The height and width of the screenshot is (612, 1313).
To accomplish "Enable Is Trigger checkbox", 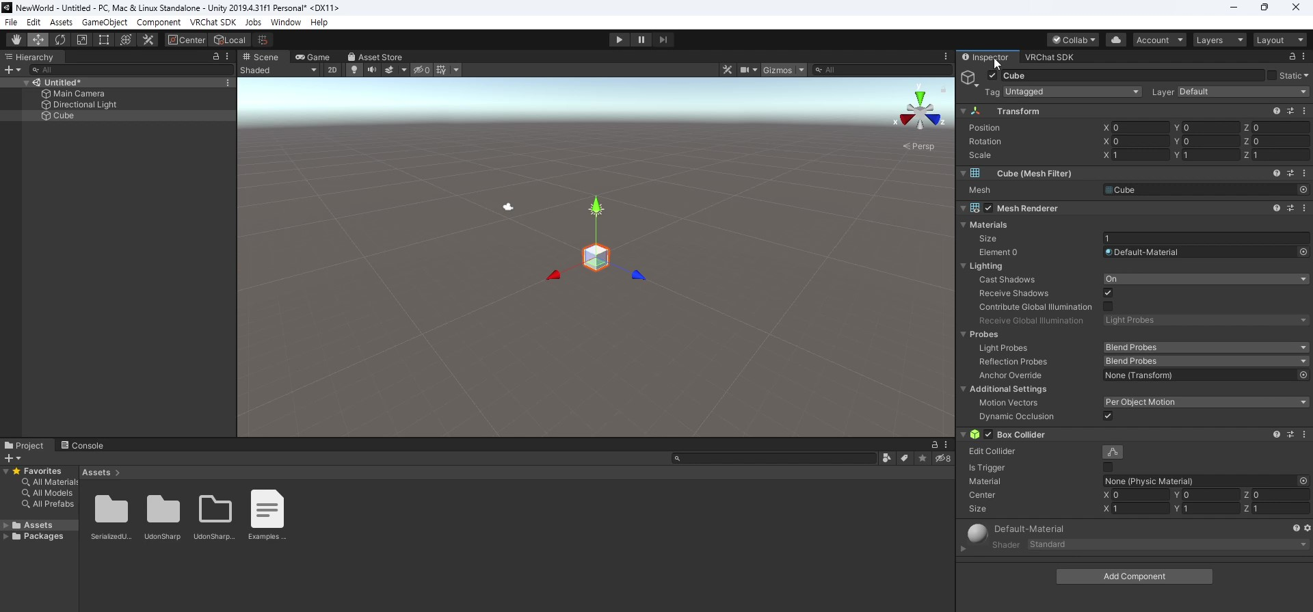I will click(x=1108, y=467).
